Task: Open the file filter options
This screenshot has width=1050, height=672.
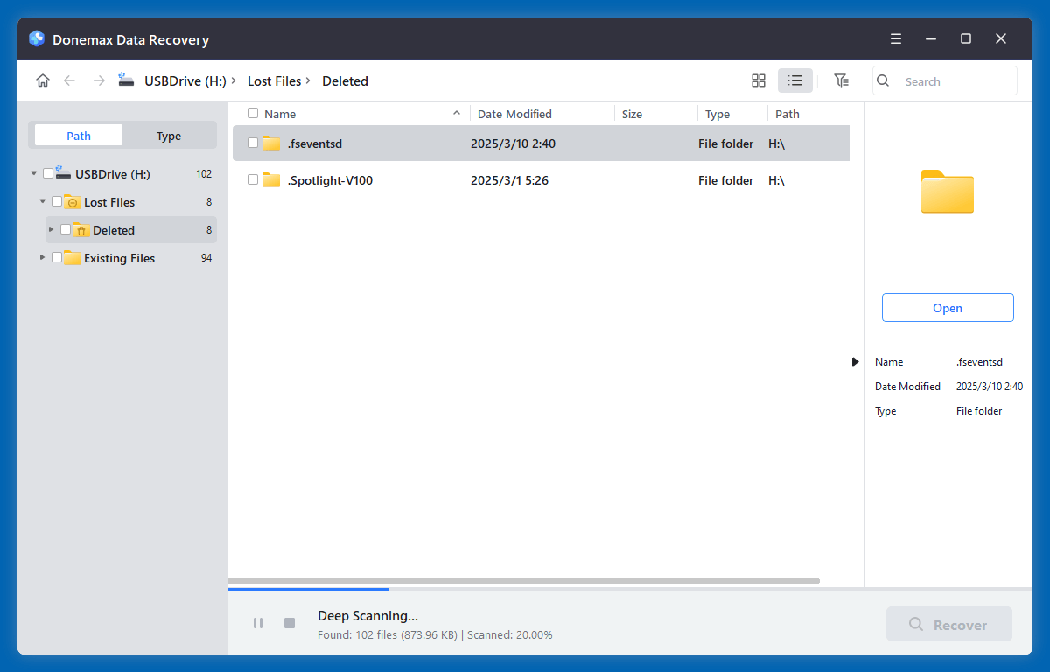Action: 841,80
